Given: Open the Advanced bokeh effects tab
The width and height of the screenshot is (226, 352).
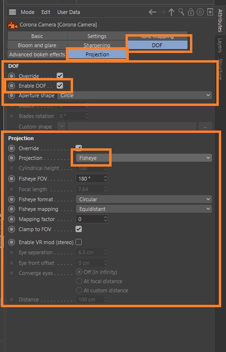Looking at the screenshot, I should [x=37, y=54].
